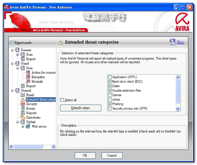Click the Avira logo in header
The width and height of the screenshot is (197, 165).
click(183, 22)
